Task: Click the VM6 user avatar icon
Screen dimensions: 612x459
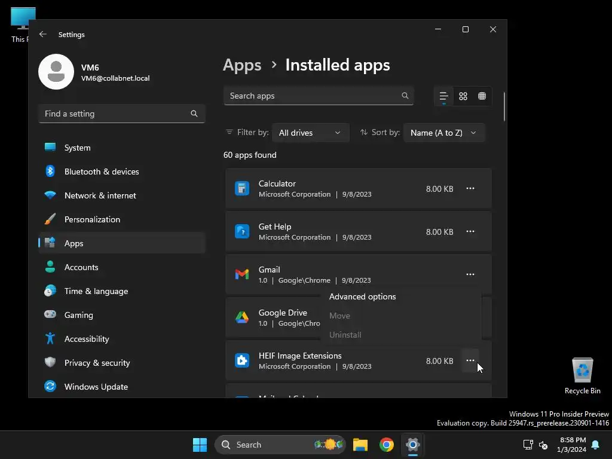Action: pyautogui.click(x=56, y=72)
